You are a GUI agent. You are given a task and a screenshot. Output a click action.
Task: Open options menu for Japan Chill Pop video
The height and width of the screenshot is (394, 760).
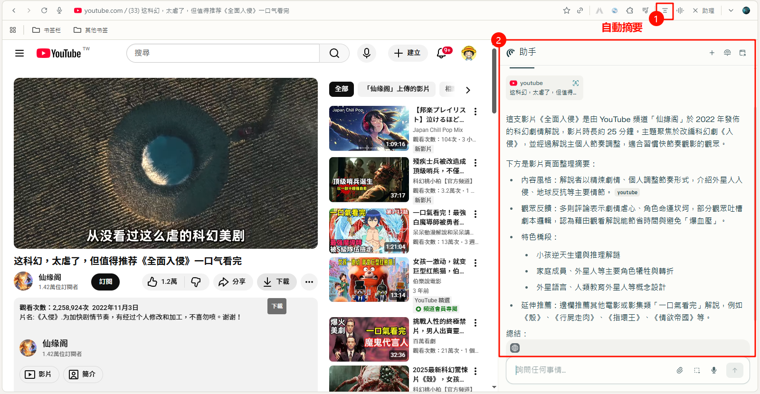click(475, 112)
